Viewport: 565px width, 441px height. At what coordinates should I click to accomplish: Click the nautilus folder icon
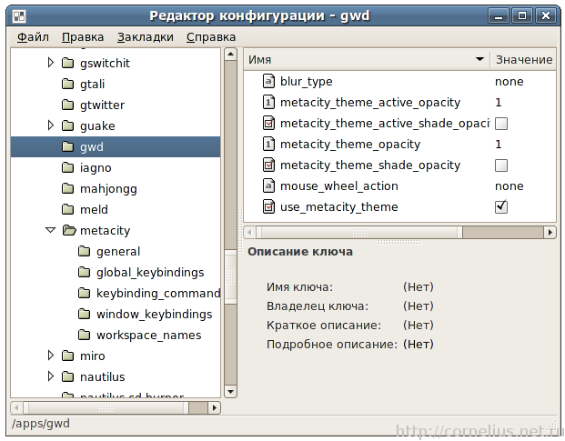(x=67, y=376)
